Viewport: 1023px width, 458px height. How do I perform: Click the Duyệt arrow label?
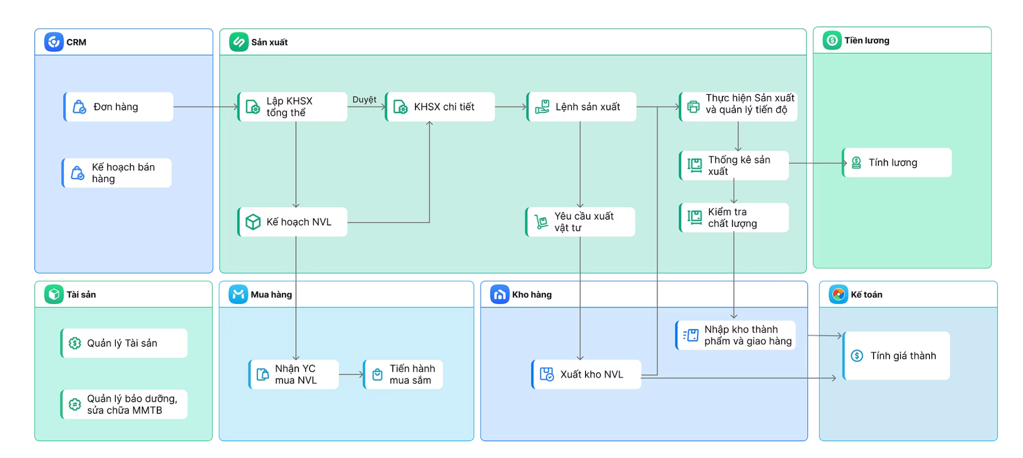point(364,100)
